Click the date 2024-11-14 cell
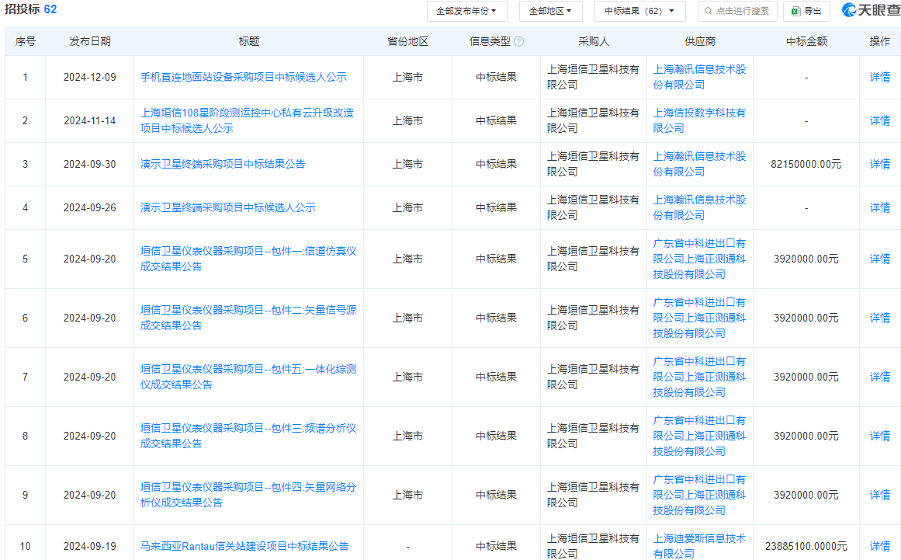The image size is (901, 560). click(x=90, y=120)
